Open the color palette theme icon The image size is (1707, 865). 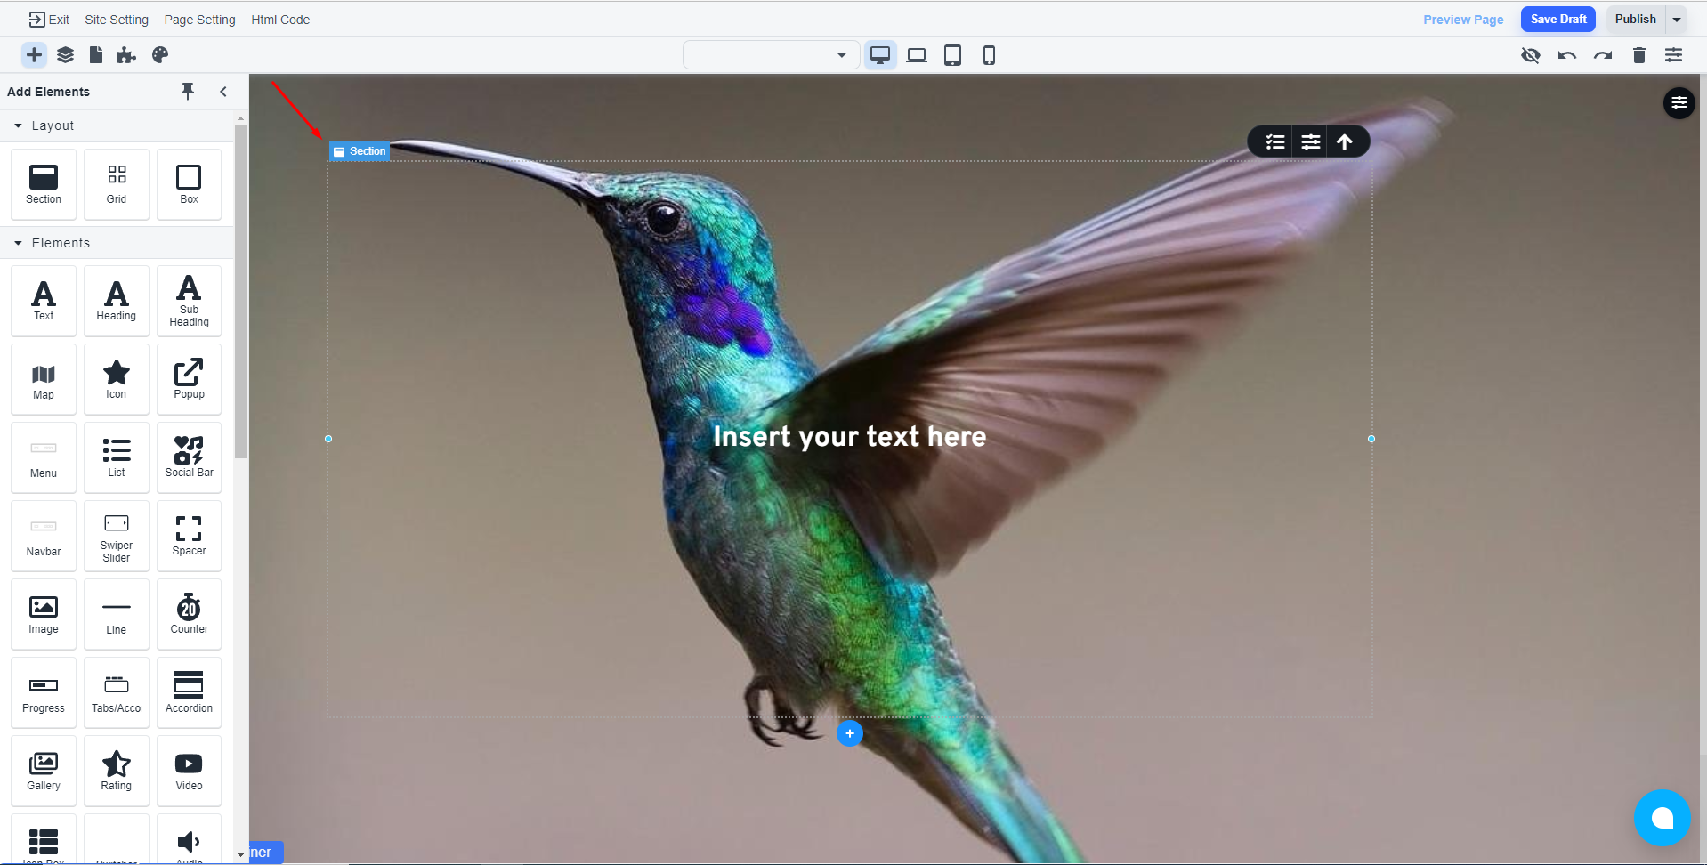(160, 55)
